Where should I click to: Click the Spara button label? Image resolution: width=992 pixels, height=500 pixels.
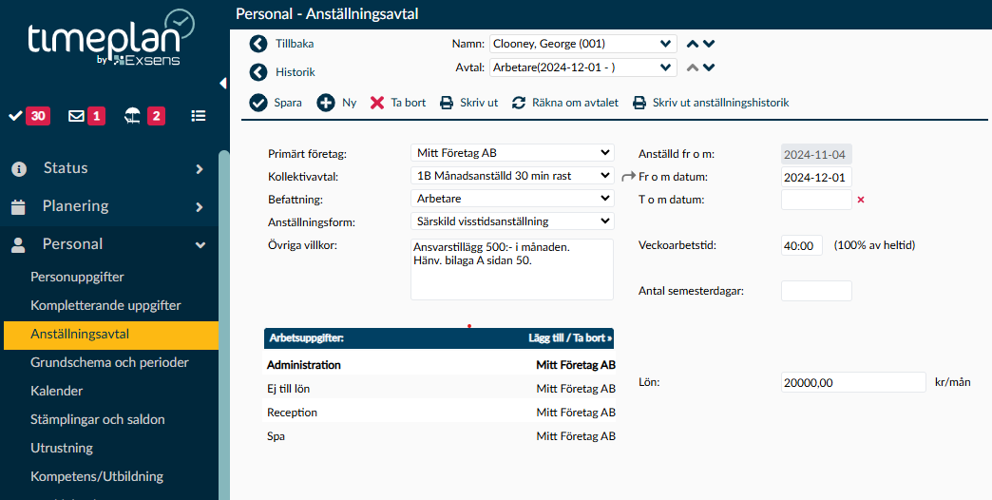click(x=288, y=103)
